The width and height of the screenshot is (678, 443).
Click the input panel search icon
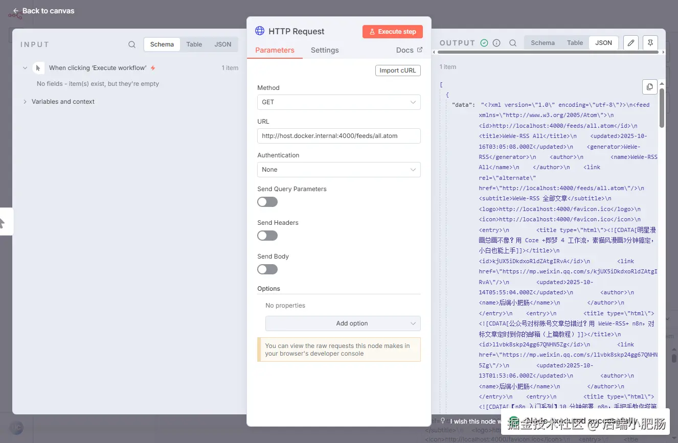coord(132,44)
